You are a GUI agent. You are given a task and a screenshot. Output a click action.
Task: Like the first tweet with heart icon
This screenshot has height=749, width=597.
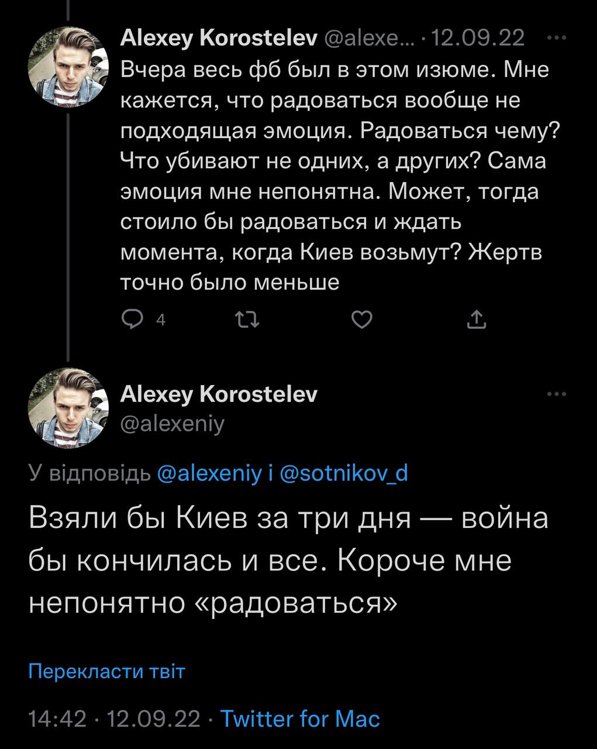pos(362,319)
